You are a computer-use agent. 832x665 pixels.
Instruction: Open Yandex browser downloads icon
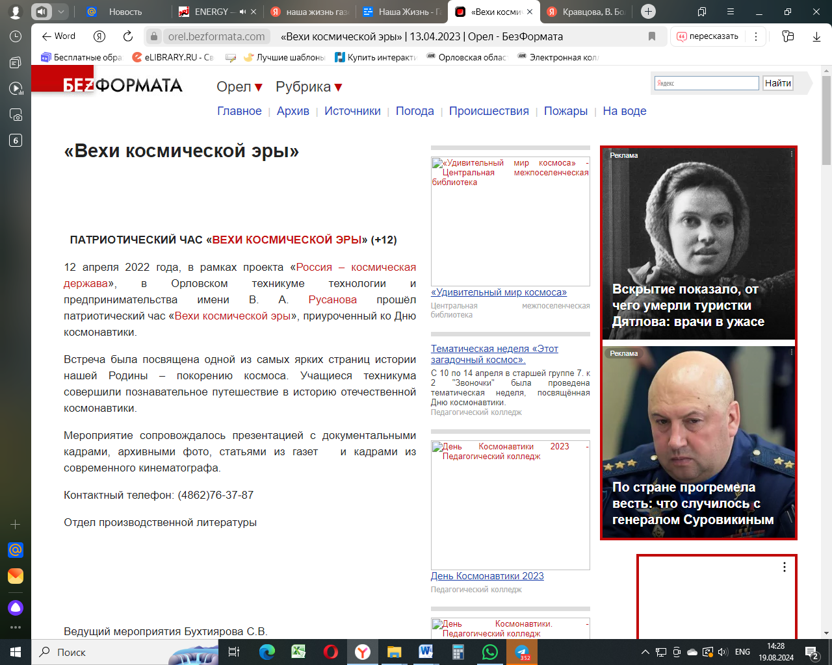pyautogui.click(x=816, y=36)
